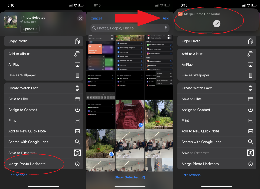
Task: Close the share sheet using the X button
Action: coord(80,18)
